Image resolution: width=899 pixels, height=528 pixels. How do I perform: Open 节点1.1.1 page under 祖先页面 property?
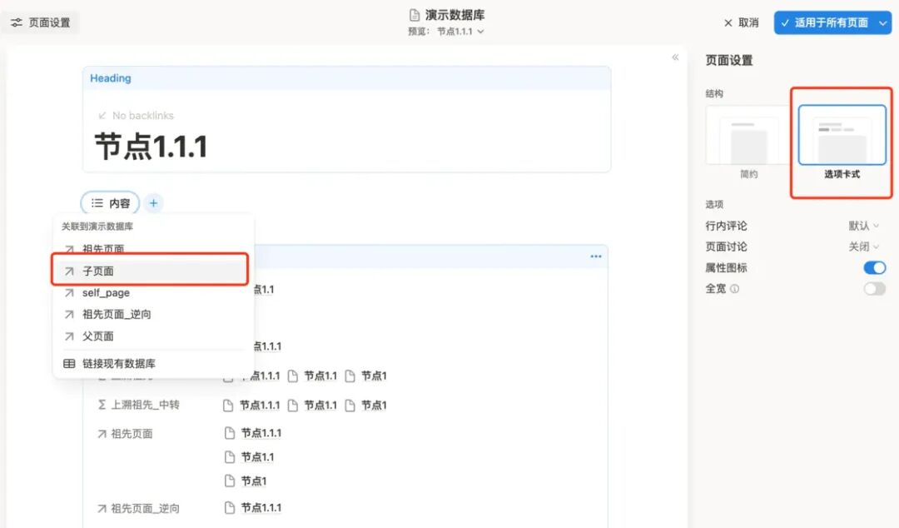pyautogui.click(x=253, y=433)
